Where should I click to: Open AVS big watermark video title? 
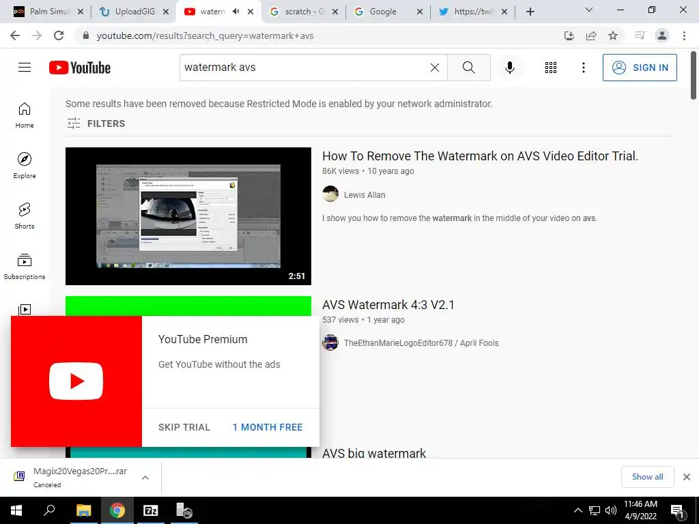pos(374,453)
